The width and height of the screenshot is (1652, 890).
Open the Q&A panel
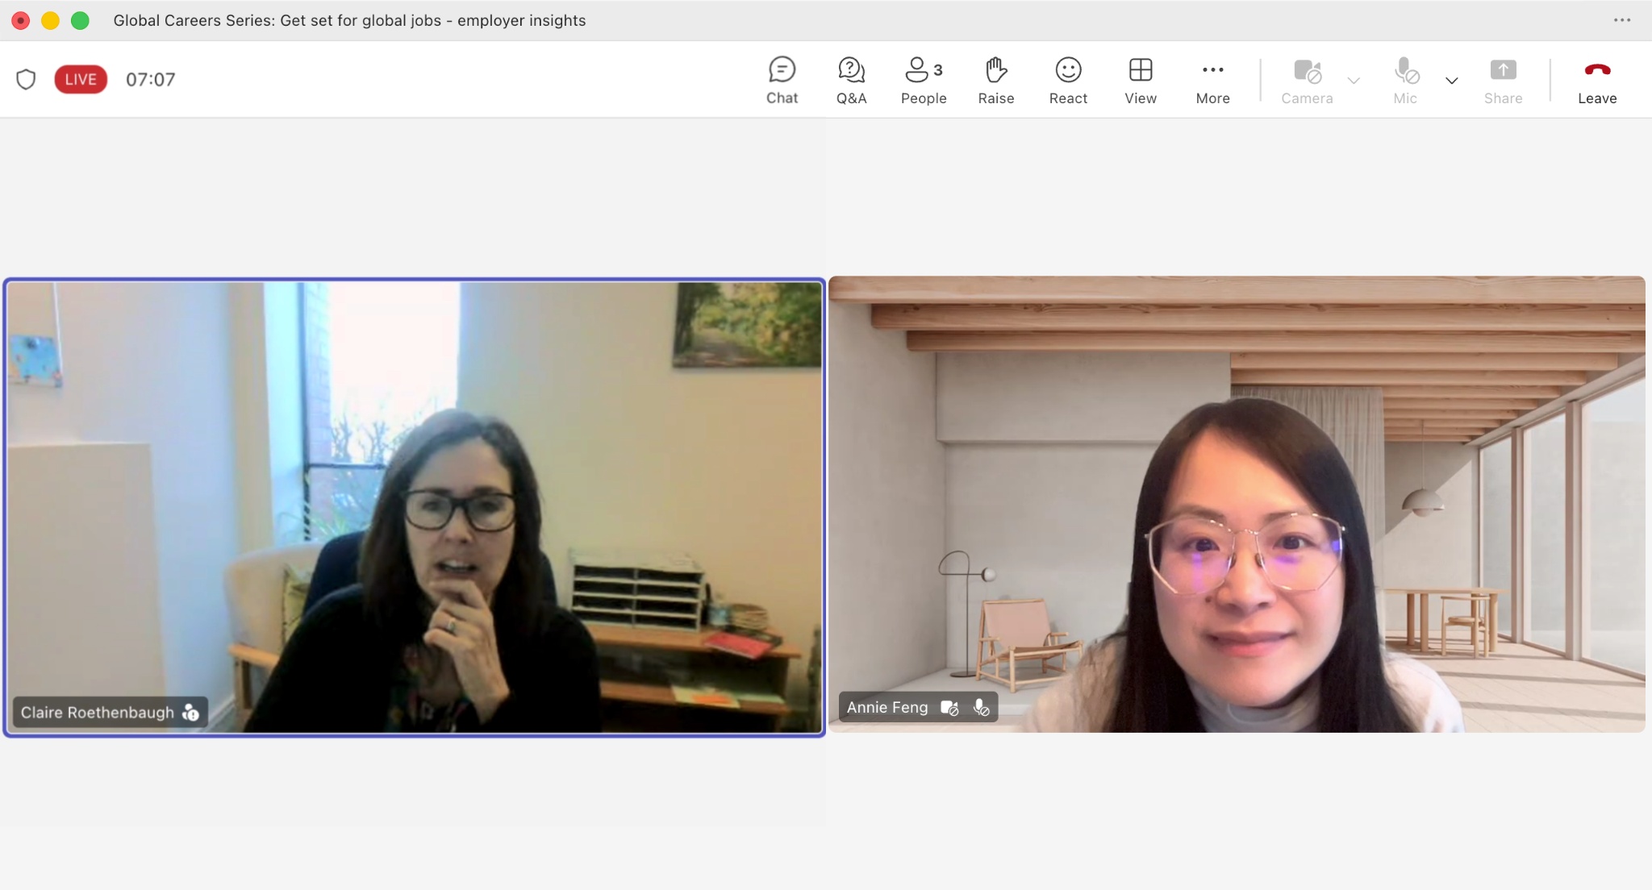click(x=851, y=80)
